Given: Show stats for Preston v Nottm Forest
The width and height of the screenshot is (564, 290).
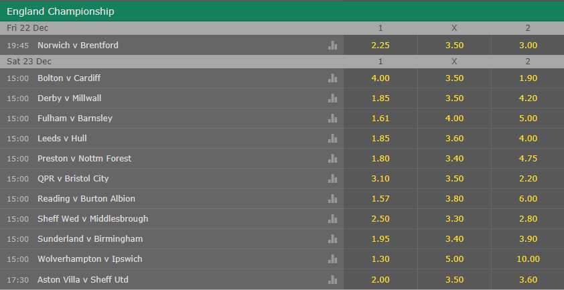Looking at the screenshot, I should [332, 159].
